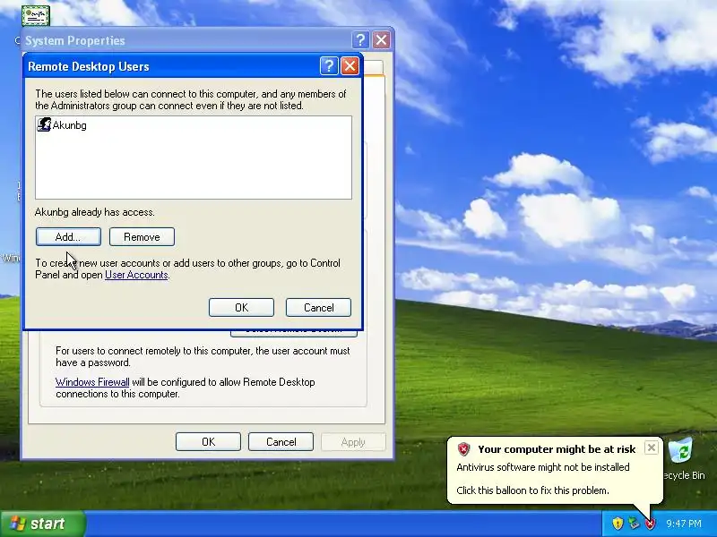This screenshot has height=537, width=717.
Task: Open the Windows Firewall link
Action: (92, 382)
